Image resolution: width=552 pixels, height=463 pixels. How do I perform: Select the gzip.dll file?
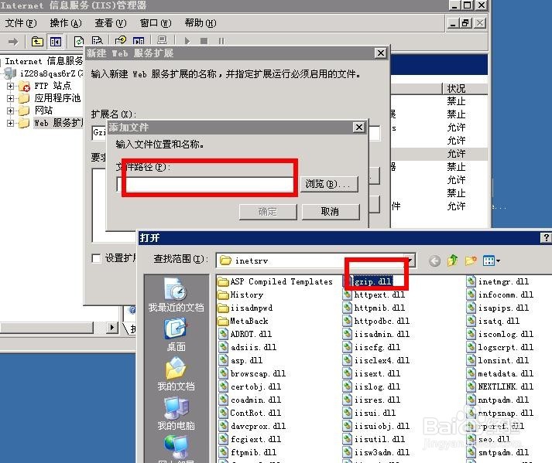(x=368, y=281)
